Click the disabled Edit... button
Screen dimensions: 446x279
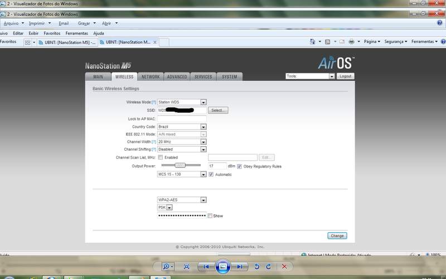tap(266, 157)
